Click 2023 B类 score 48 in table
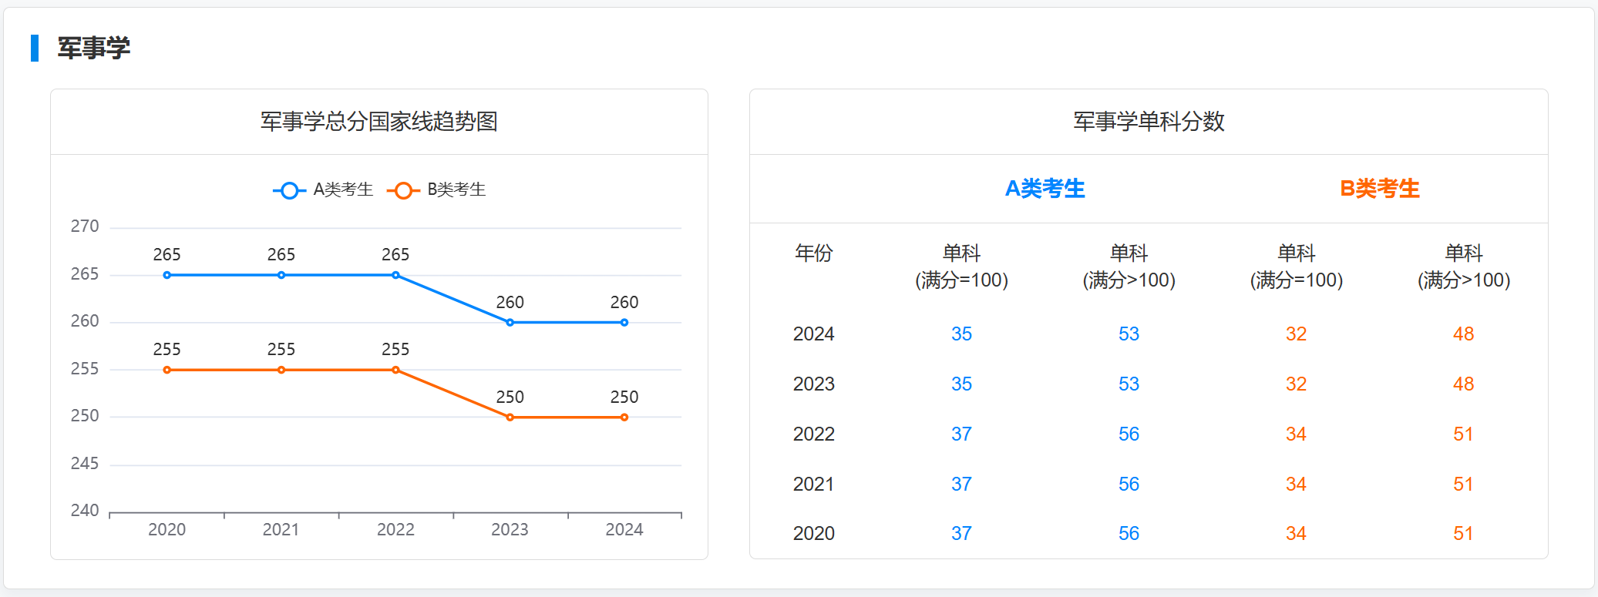Screen dimensions: 1598x597 tap(1463, 384)
